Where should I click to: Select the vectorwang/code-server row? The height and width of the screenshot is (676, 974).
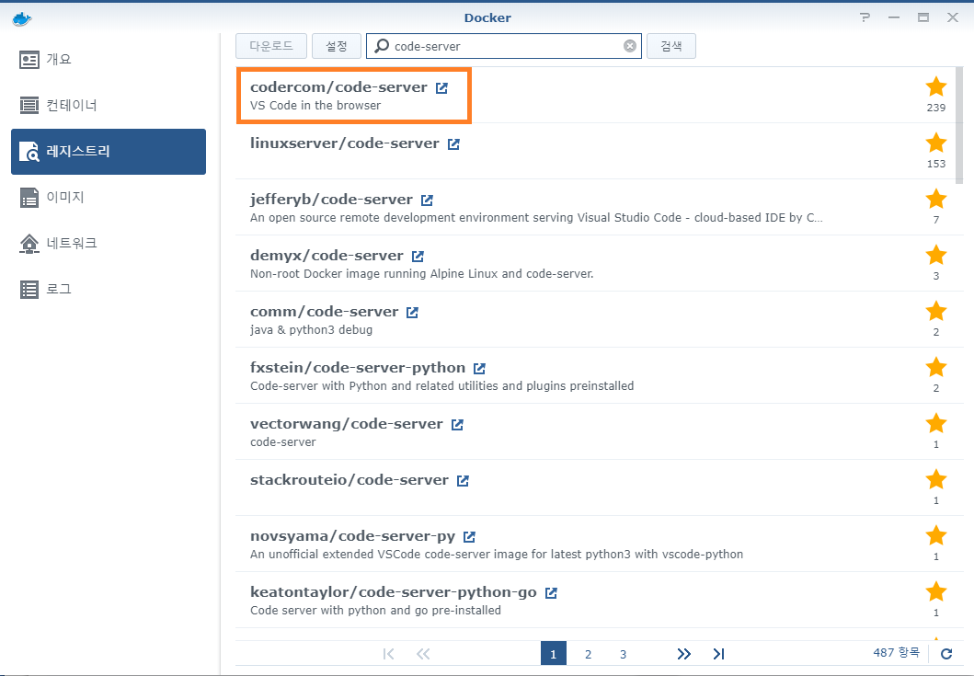(x=595, y=431)
